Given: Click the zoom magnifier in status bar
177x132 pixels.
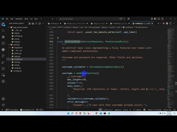Looking at the screenshot, I should coord(100,110).
